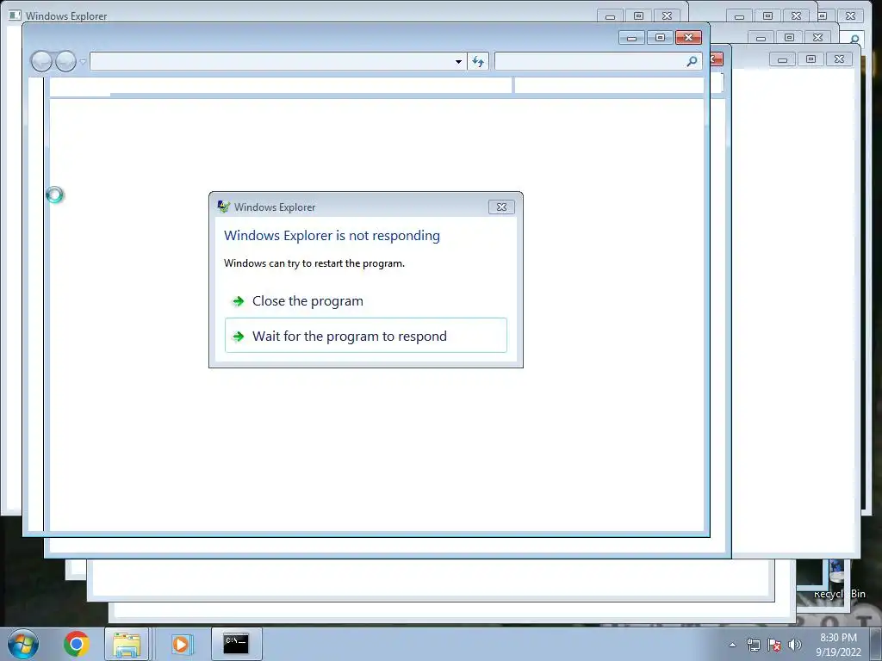Click inside the front window address bar

pyautogui.click(x=271, y=61)
